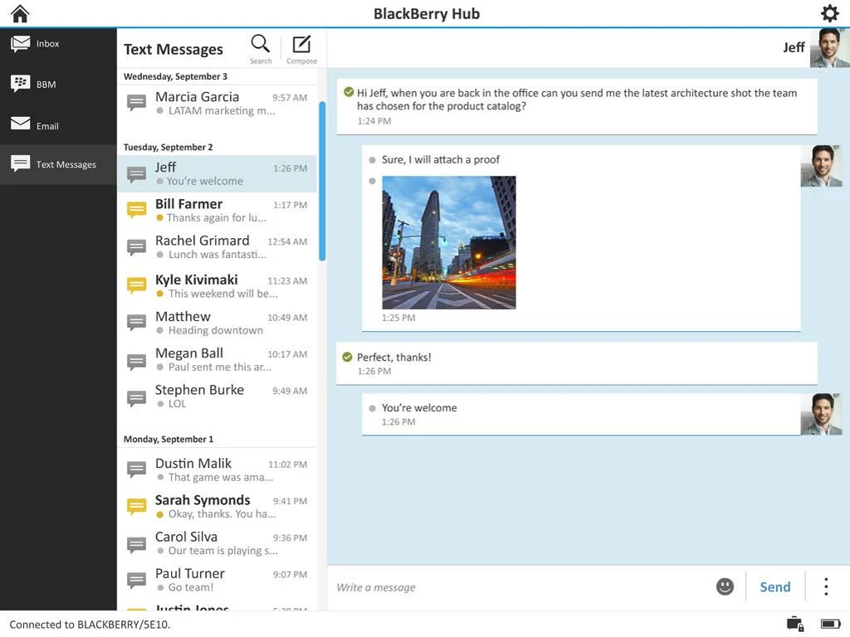Insert an emoji in the message

725,586
